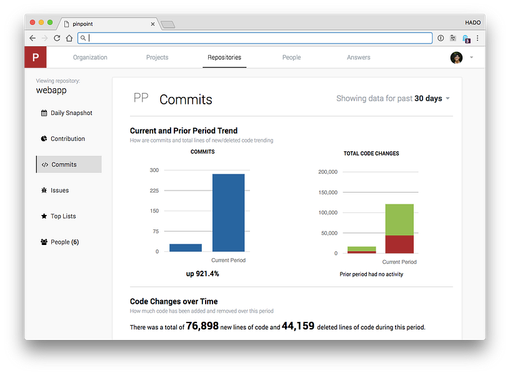Open the Answers tab
510x375 pixels.
358,57
